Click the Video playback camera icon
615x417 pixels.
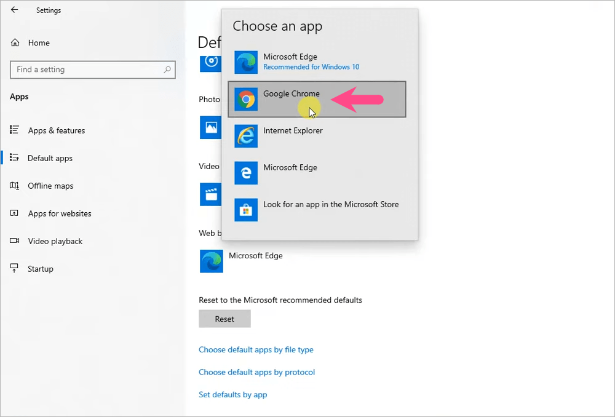pyautogui.click(x=15, y=240)
